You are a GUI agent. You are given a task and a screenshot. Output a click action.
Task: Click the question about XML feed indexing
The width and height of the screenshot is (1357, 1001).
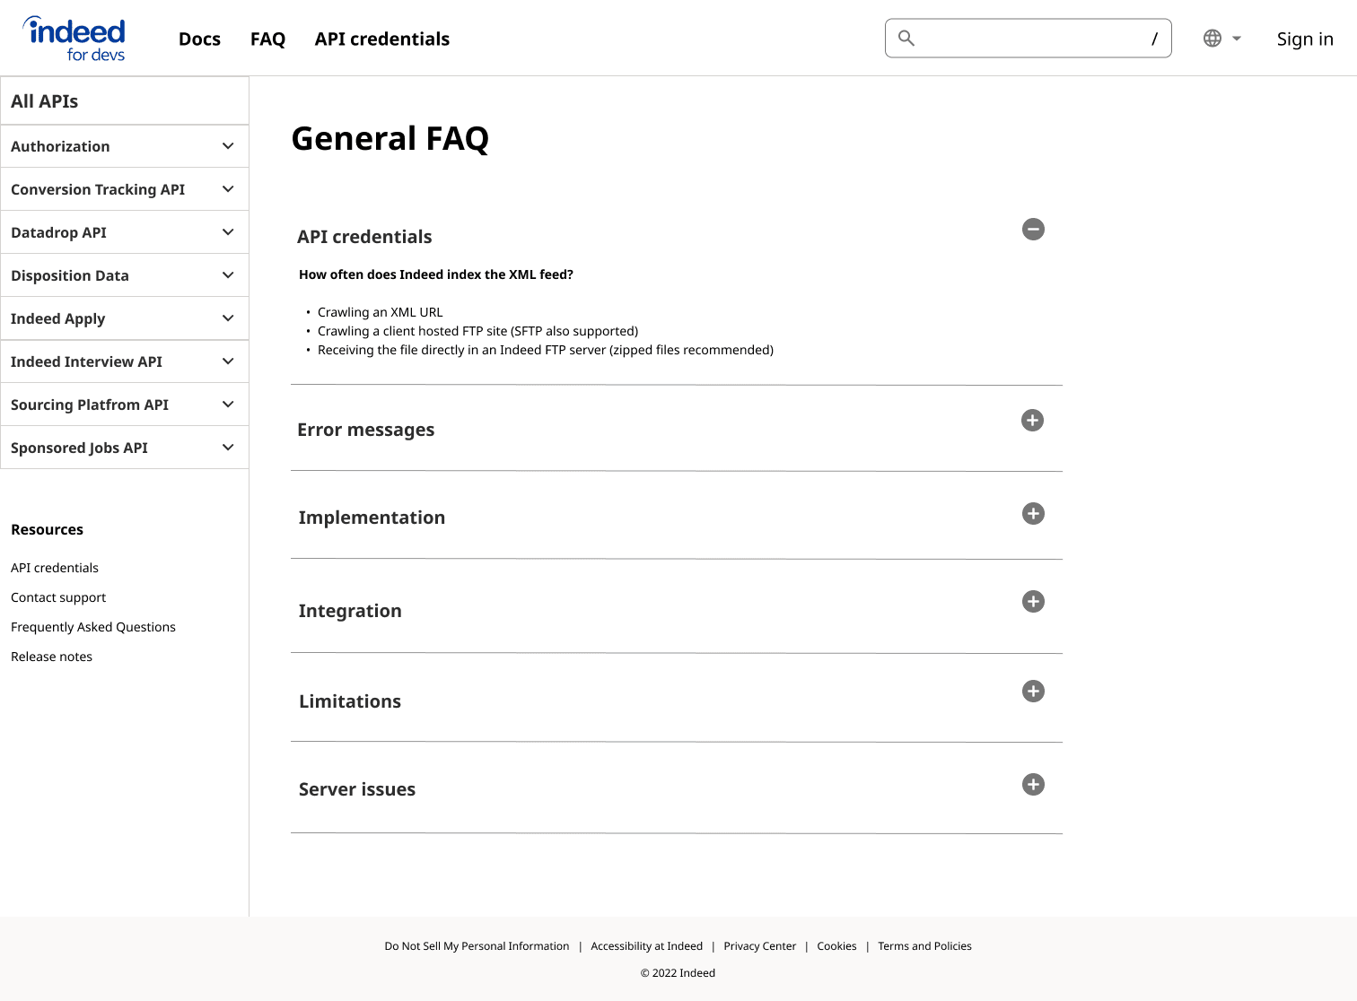click(x=436, y=274)
